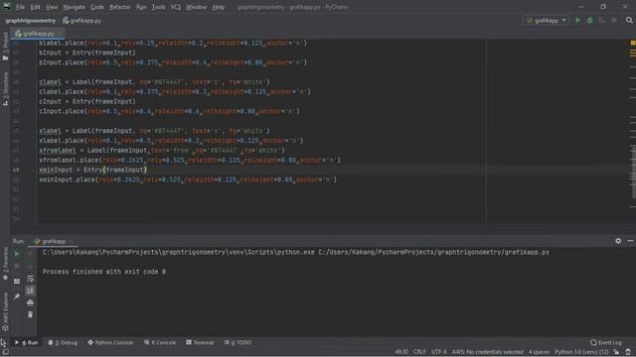
Task: Click grafikapp.py in the breadcrumb bar
Action: click(81, 20)
